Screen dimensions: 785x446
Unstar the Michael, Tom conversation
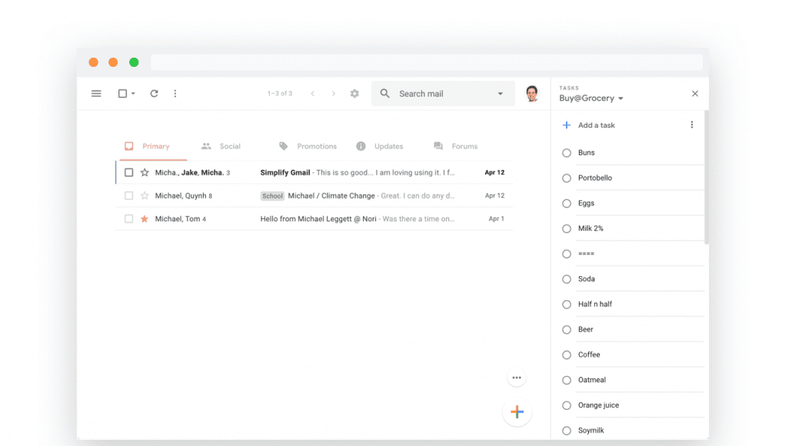pyautogui.click(x=145, y=218)
